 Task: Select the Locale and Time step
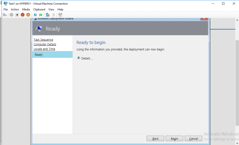point(44,49)
